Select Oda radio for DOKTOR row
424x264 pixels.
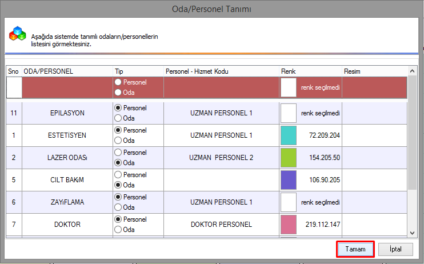click(x=118, y=230)
